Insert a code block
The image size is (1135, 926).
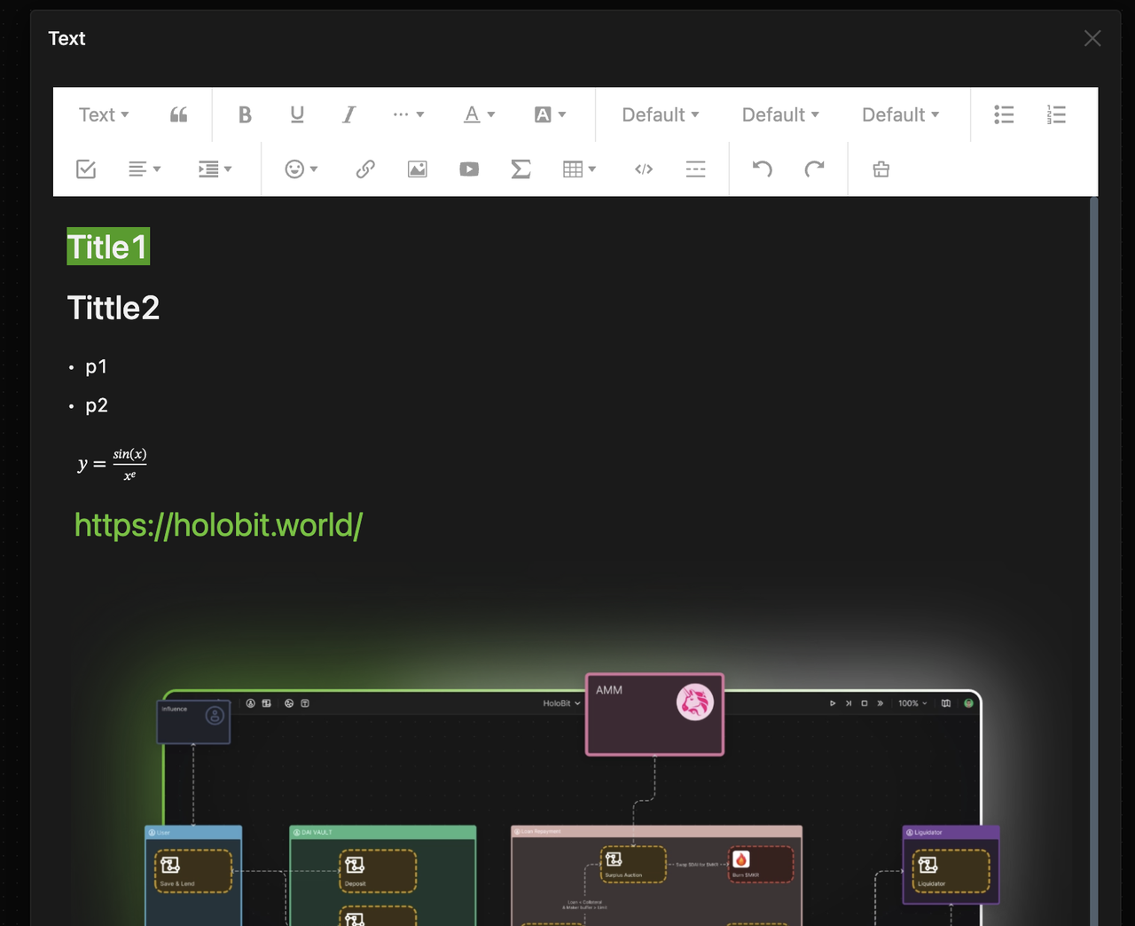tap(644, 169)
